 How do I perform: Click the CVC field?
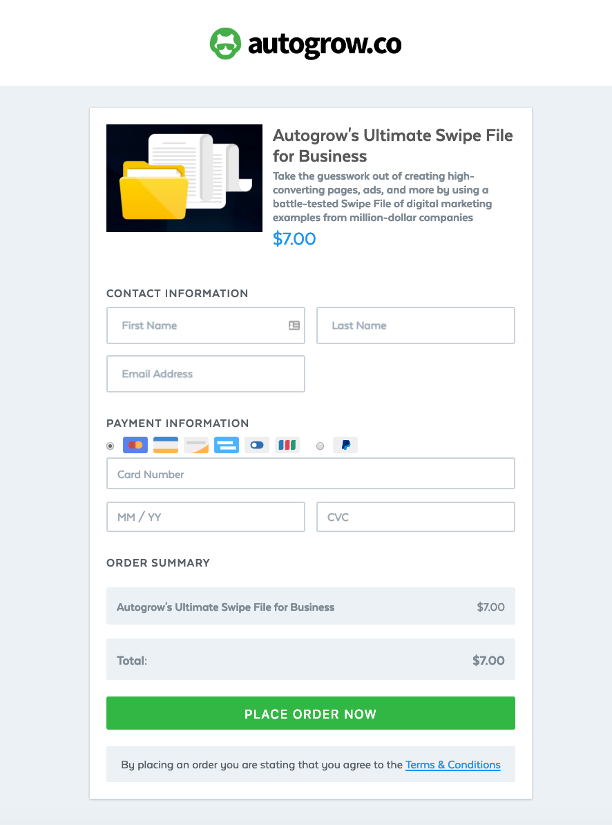(415, 516)
